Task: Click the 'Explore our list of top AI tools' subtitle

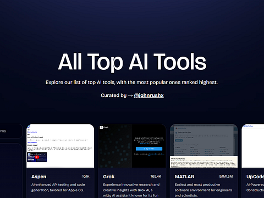Action: coord(131,82)
